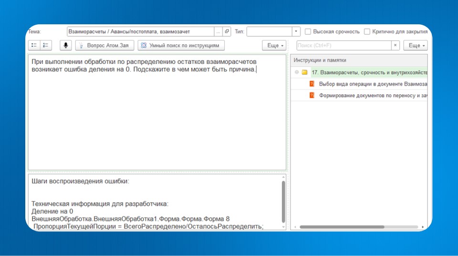The width and height of the screenshot is (458, 256).
Task: Click the vertical scrollbar of the lower text box
Action: tap(283, 201)
